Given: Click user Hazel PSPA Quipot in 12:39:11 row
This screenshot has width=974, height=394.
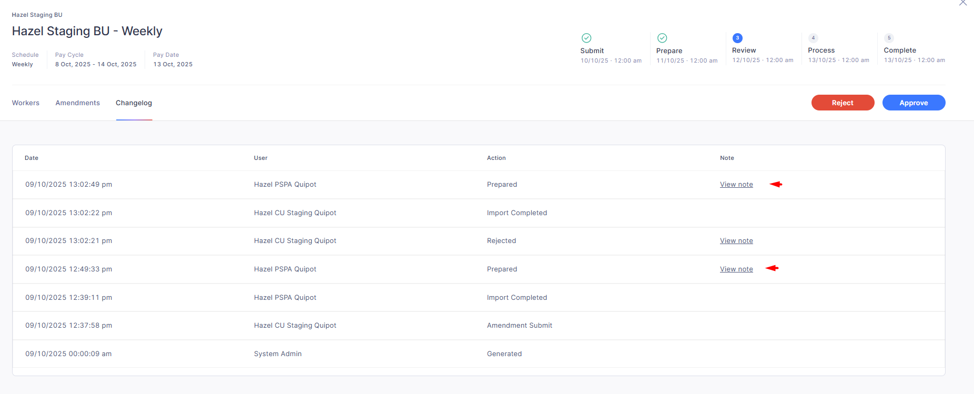Looking at the screenshot, I should tap(285, 298).
